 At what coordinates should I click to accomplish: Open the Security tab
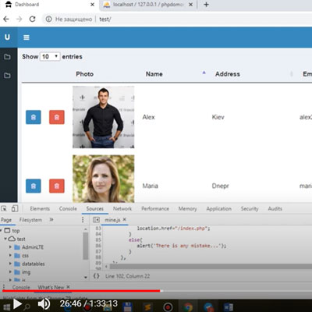coord(250,208)
